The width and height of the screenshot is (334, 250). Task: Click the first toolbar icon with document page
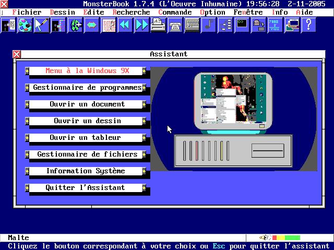pyautogui.click(x=8, y=25)
